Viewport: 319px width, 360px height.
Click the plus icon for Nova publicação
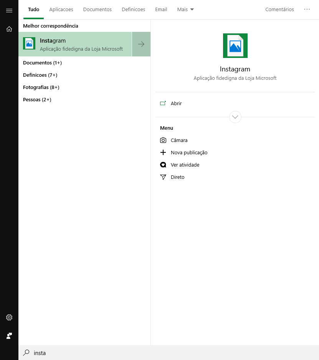click(163, 152)
